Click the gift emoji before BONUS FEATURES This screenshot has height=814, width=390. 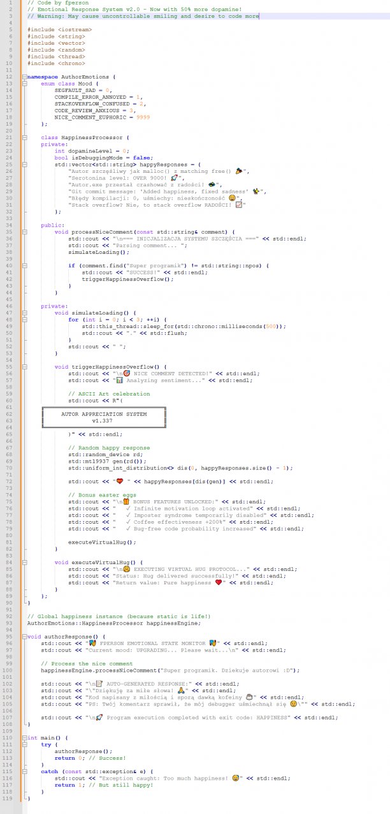click(x=126, y=501)
